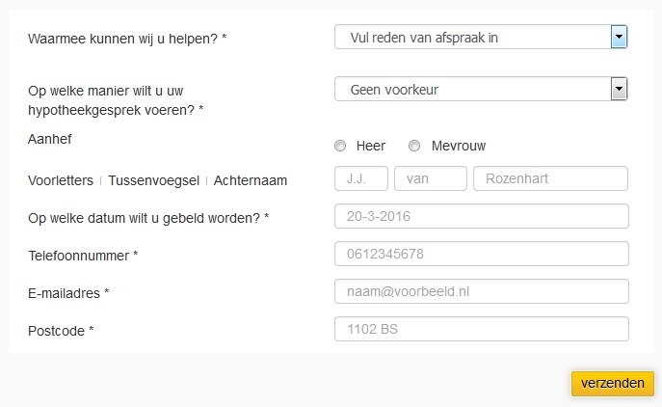Click the blue arrow of the appointment reason dropdown

(619, 37)
